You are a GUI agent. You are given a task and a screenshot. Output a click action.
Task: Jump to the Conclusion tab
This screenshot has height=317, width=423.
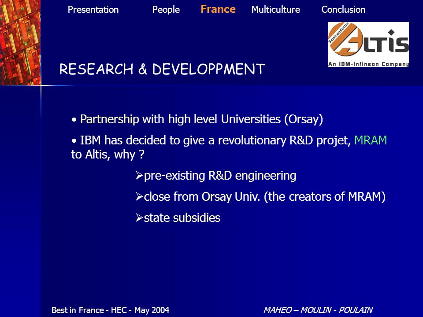(343, 10)
